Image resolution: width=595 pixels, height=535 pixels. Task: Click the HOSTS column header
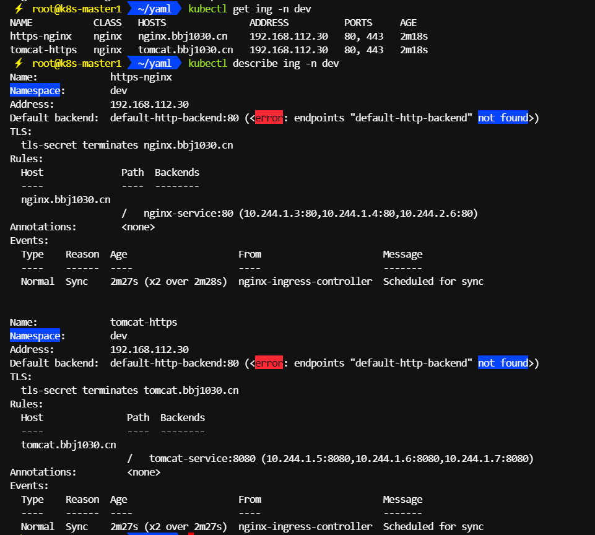click(x=152, y=23)
